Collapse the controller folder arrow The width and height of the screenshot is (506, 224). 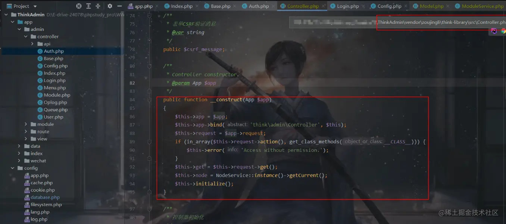pyautogui.click(x=26, y=36)
